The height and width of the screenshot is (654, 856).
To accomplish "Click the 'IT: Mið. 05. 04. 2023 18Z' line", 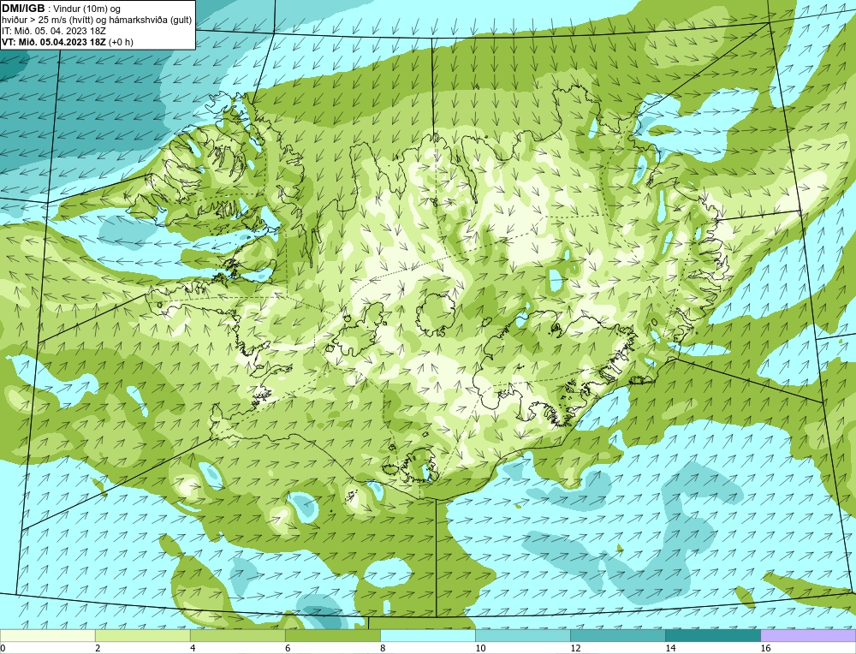I will pos(53,31).
